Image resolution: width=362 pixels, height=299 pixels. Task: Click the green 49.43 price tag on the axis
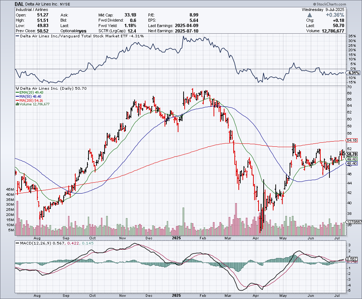click(352, 159)
